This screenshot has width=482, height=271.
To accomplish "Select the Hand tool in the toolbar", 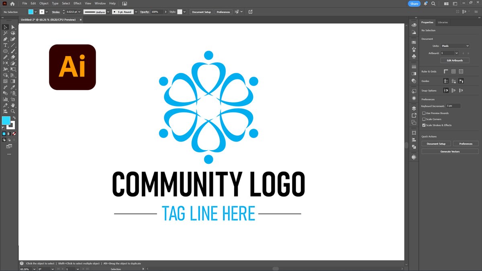I will tap(13, 105).
